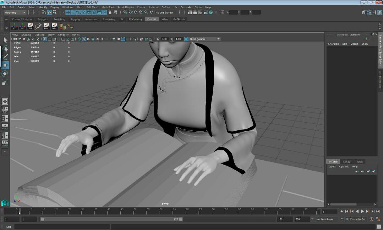Switch to the Sculpting shelf tab
This screenshot has width=383, height=230.
(59, 19)
